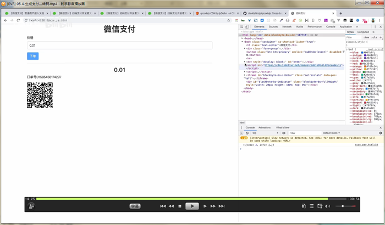
Task: Seek on the green progress bar
Action: point(182,199)
